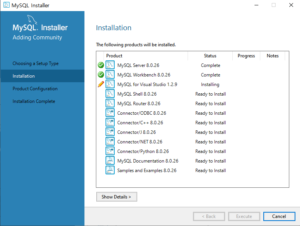Select Samples and Examples 8.0.26 row text
Screen dimensions: 300x226
pos(147,171)
